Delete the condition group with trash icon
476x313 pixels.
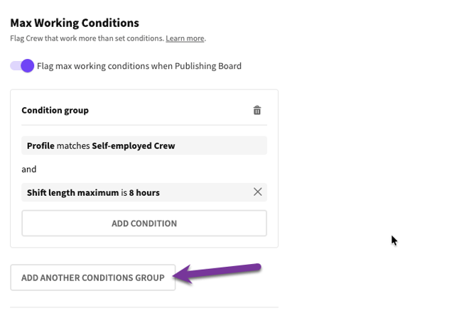(x=257, y=110)
